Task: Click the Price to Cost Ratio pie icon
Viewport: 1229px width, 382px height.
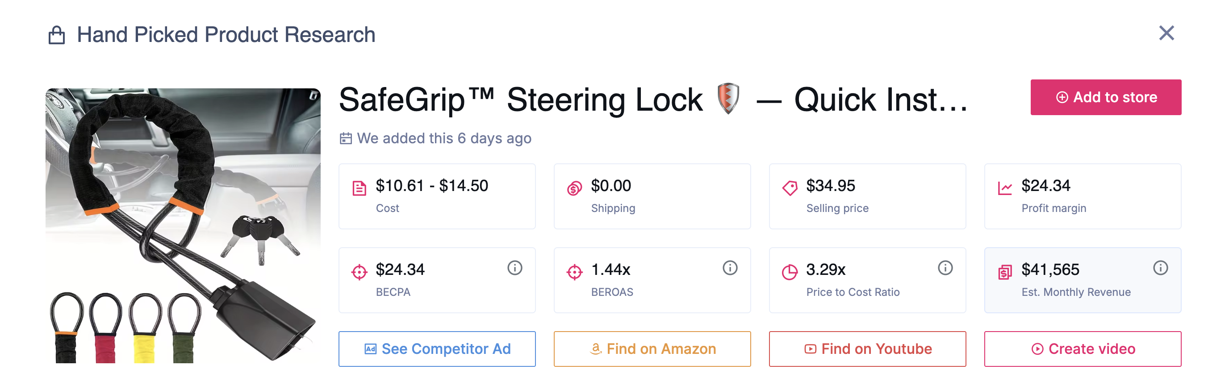Action: click(790, 271)
